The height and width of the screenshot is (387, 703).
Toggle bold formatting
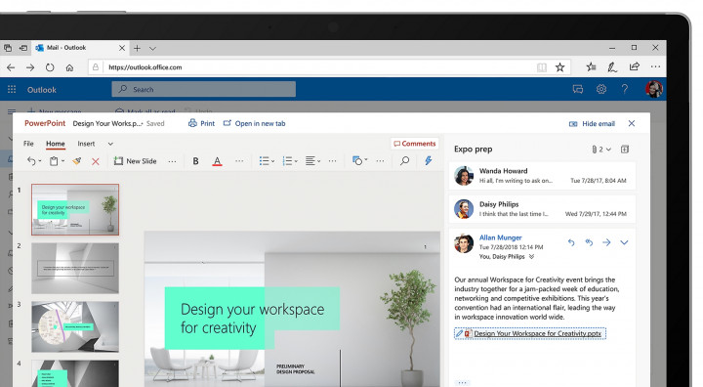click(195, 160)
